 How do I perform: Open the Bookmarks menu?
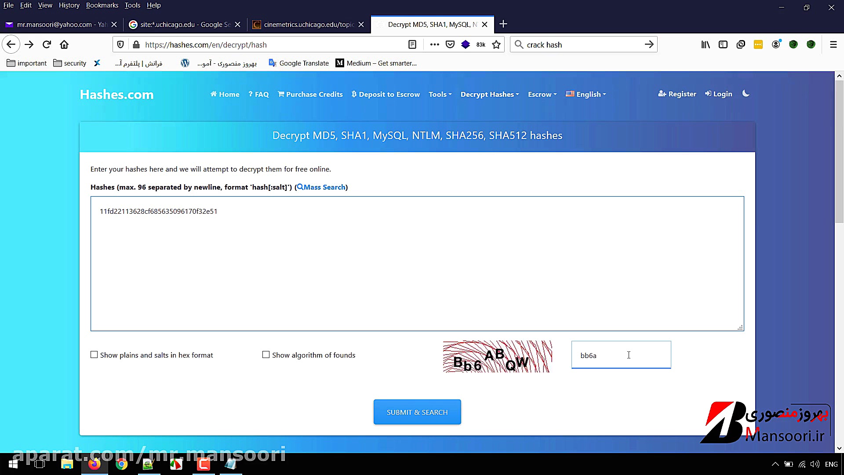(102, 5)
